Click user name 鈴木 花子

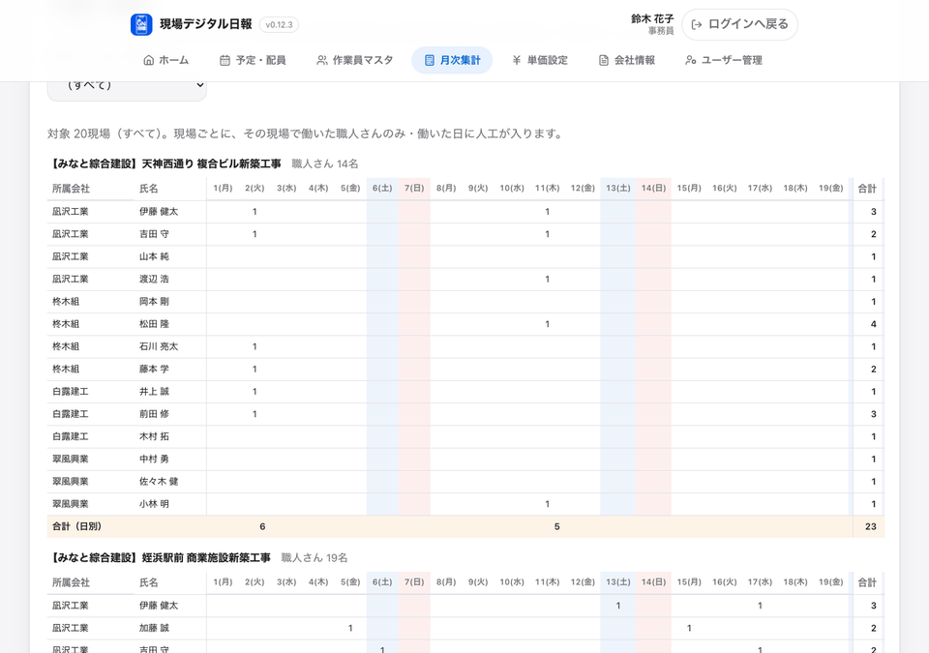point(651,19)
